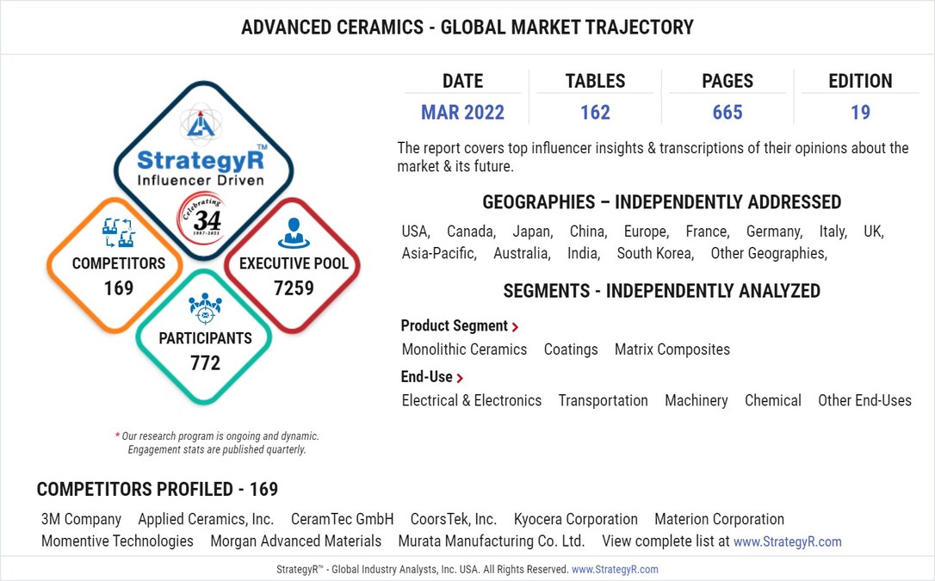Image resolution: width=935 pixels, height=581 pixels.
Task: Click Australia in the geographies list
Action: click(x=522, y=253)
